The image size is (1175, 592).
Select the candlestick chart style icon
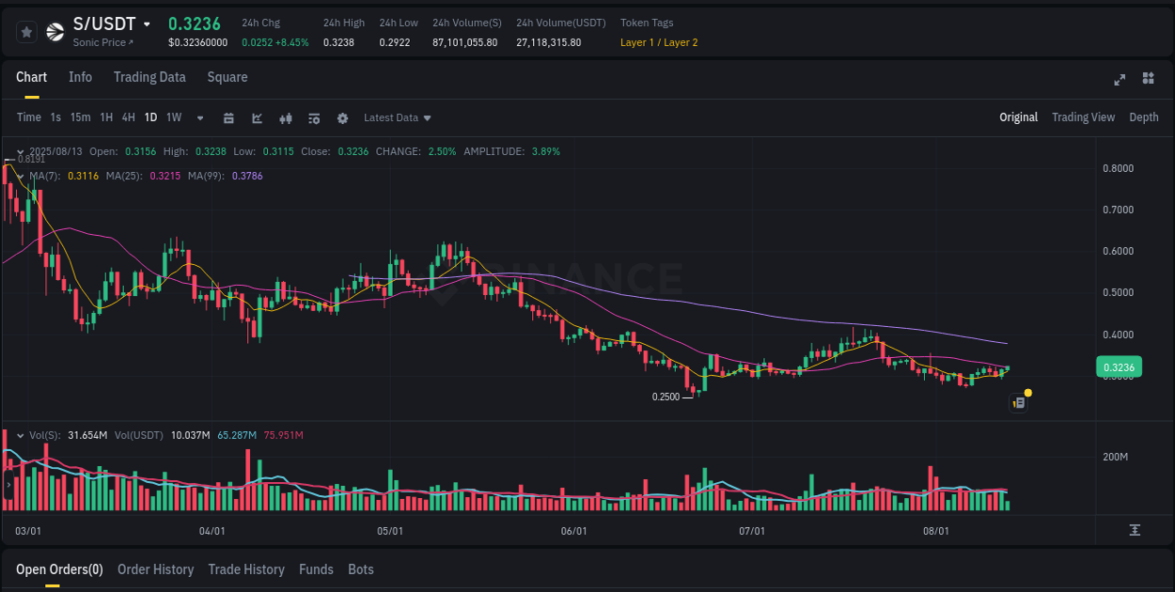(286, 117)
